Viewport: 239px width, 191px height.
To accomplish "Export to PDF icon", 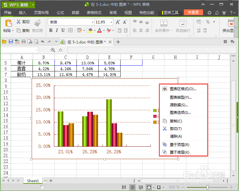I will click(17, 42).
